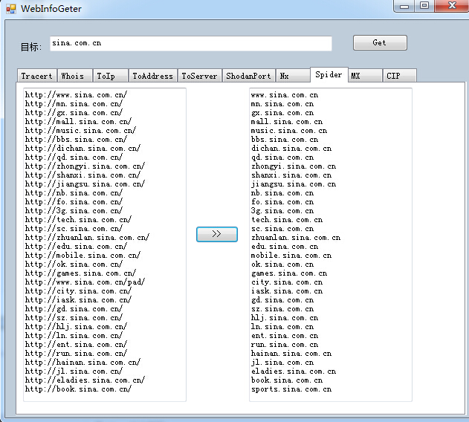Select URL http://eladies.sina.com.cn/ in left list
The width and height of the screenshot is (469, 422).
point(85,380)
